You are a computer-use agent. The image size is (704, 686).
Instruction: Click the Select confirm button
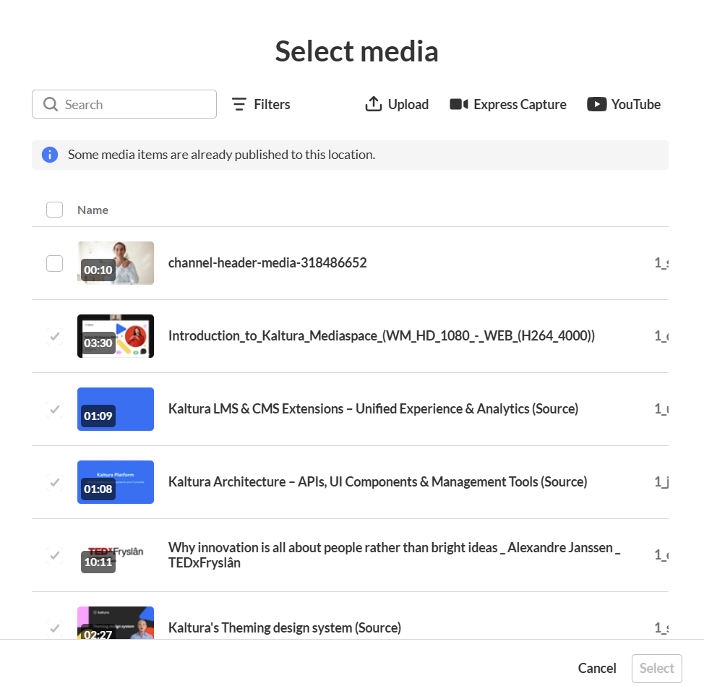657,669
